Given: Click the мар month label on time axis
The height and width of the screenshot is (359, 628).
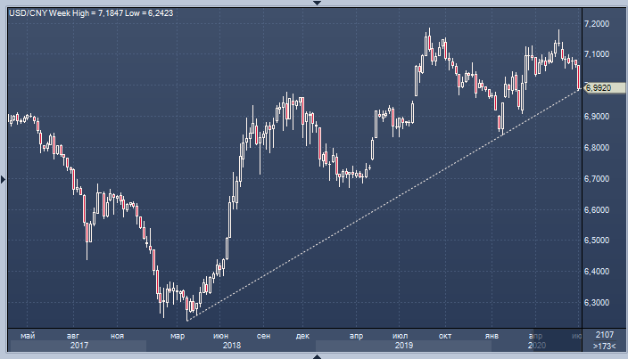Looking at the screenshot, I should click(x=178, y=334).
